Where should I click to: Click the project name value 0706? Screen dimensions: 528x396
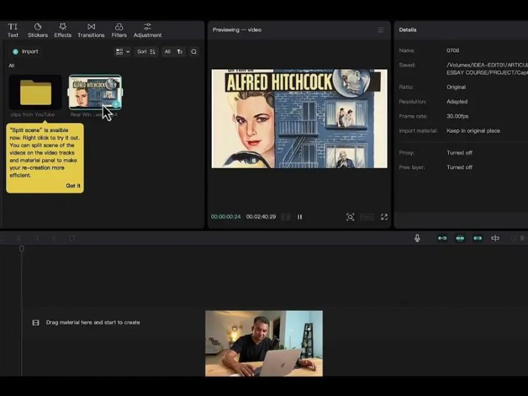453,51
